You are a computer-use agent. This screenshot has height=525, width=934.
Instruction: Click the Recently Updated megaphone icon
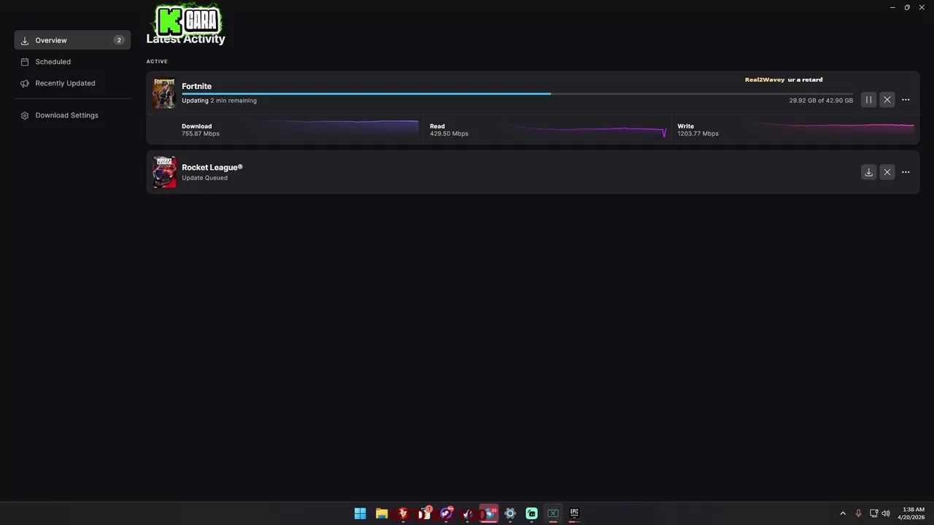click(x=25, y=83)
